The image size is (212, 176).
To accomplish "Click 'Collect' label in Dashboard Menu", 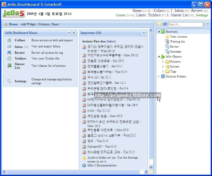I will point(20,40).
